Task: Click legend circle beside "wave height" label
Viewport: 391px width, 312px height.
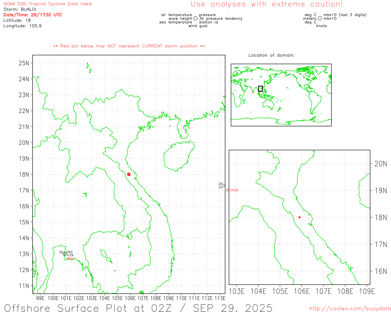Action: tap(195, 19)
